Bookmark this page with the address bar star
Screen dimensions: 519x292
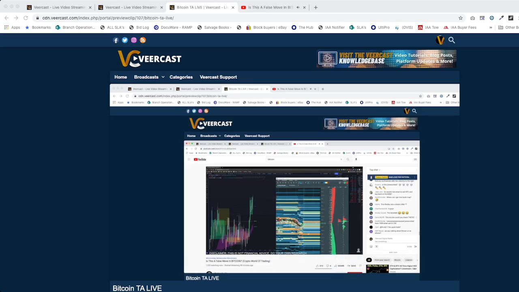[461, 18]
